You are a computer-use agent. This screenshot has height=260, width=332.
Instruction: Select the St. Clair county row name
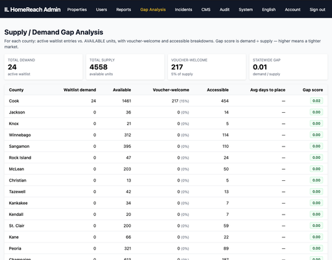tap(16, 226)
